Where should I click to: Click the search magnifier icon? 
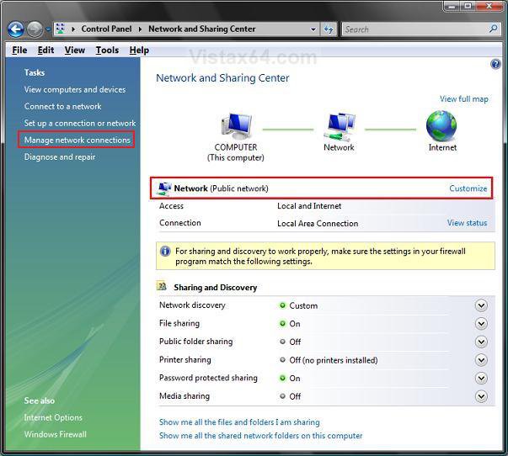point(494,29)
